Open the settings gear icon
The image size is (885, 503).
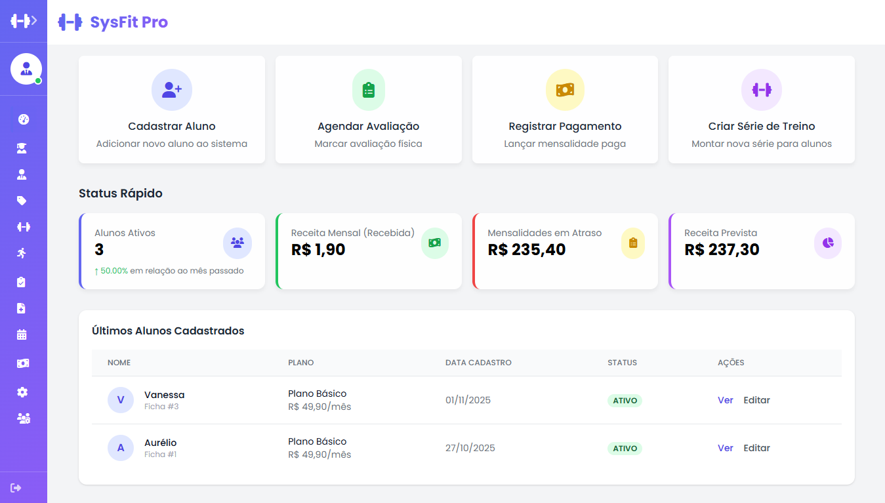[x=23, y=392]
